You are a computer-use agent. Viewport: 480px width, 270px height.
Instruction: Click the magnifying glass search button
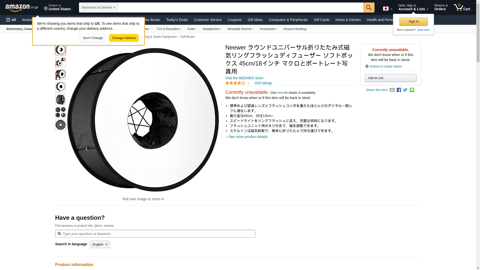(x=368, y=7)
